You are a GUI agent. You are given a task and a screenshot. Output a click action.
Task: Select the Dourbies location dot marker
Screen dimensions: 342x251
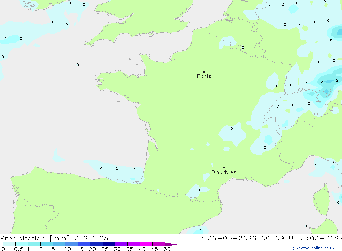pos(224,168)
